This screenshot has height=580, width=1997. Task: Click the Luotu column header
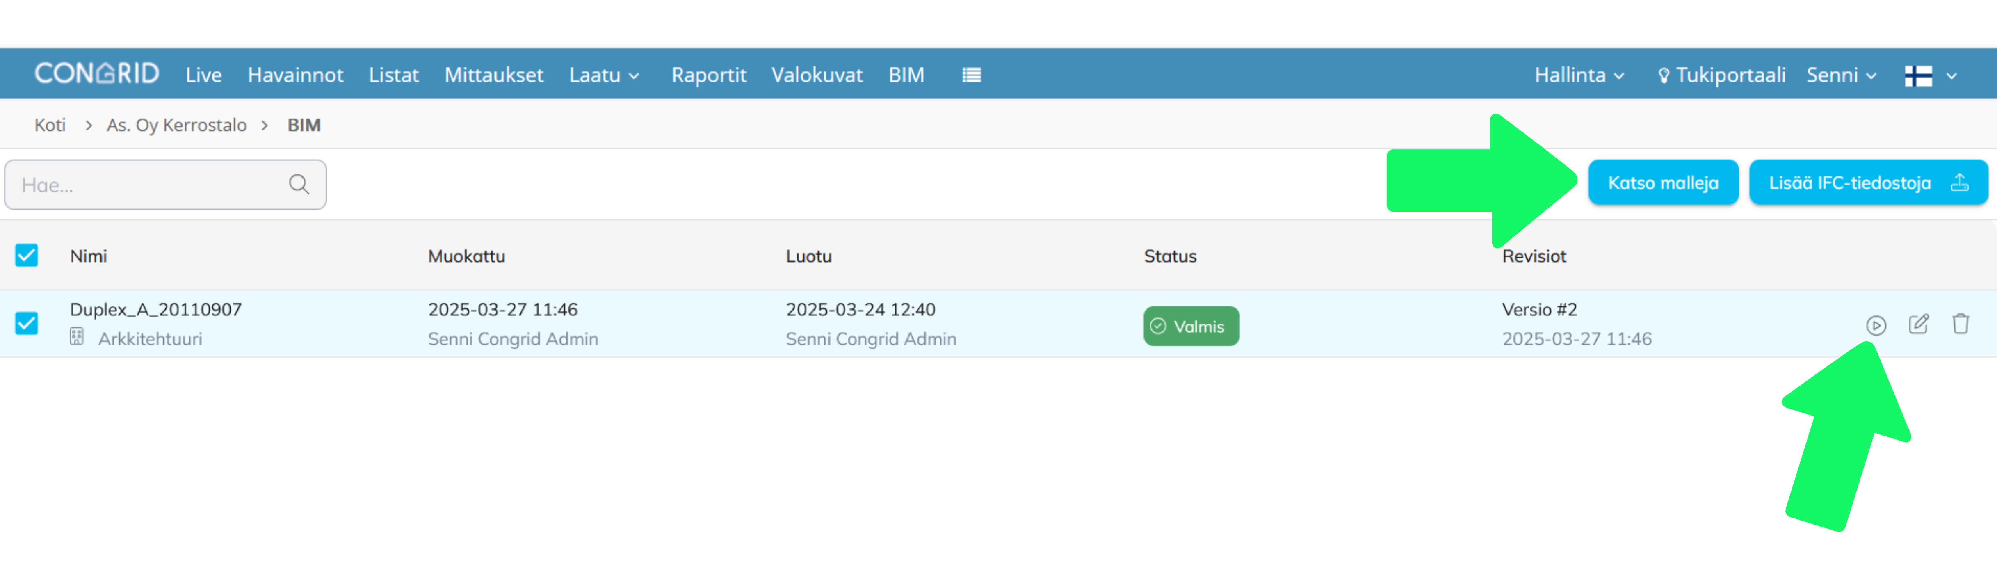pos(808,256)
